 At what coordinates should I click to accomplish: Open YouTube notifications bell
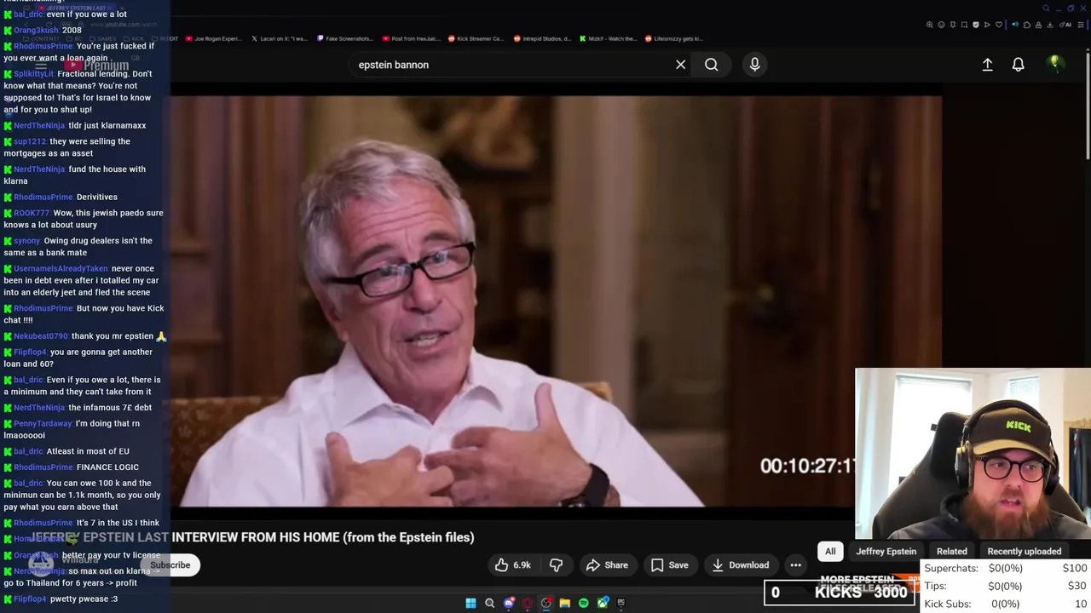tap(1018, 65)
